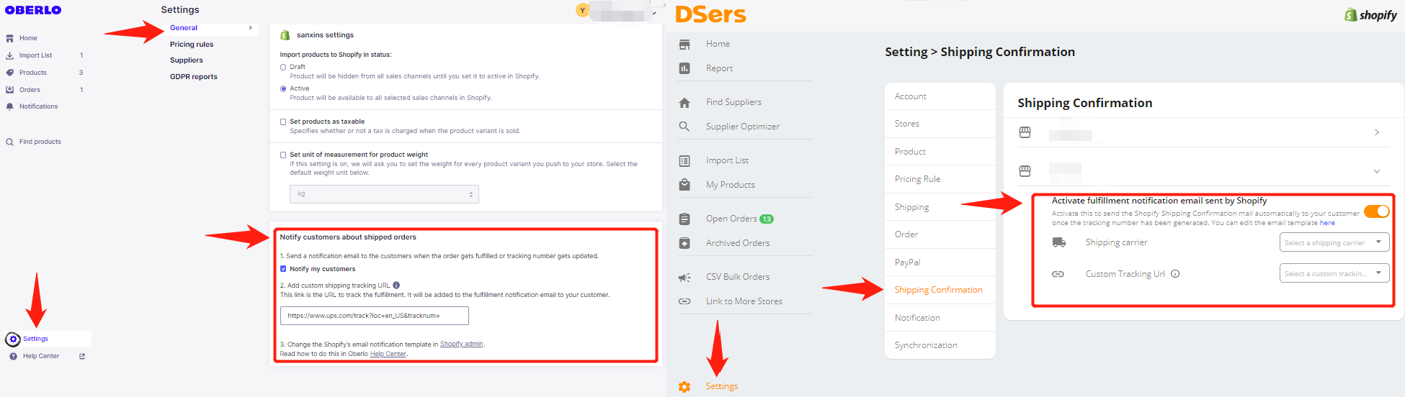Image resolution: width=1405 pixels, height=397 pixels.
Task: Toggle Activate fulfillment notification email switch
Action: point(1376,211)
